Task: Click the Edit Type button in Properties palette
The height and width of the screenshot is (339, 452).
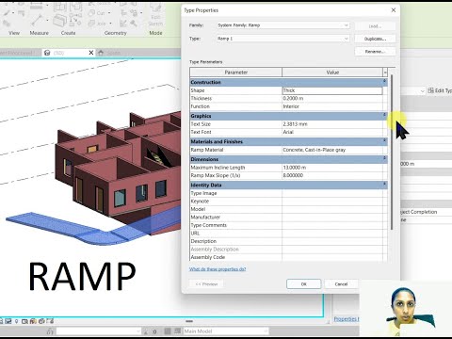Action: [x=440, y=90]
